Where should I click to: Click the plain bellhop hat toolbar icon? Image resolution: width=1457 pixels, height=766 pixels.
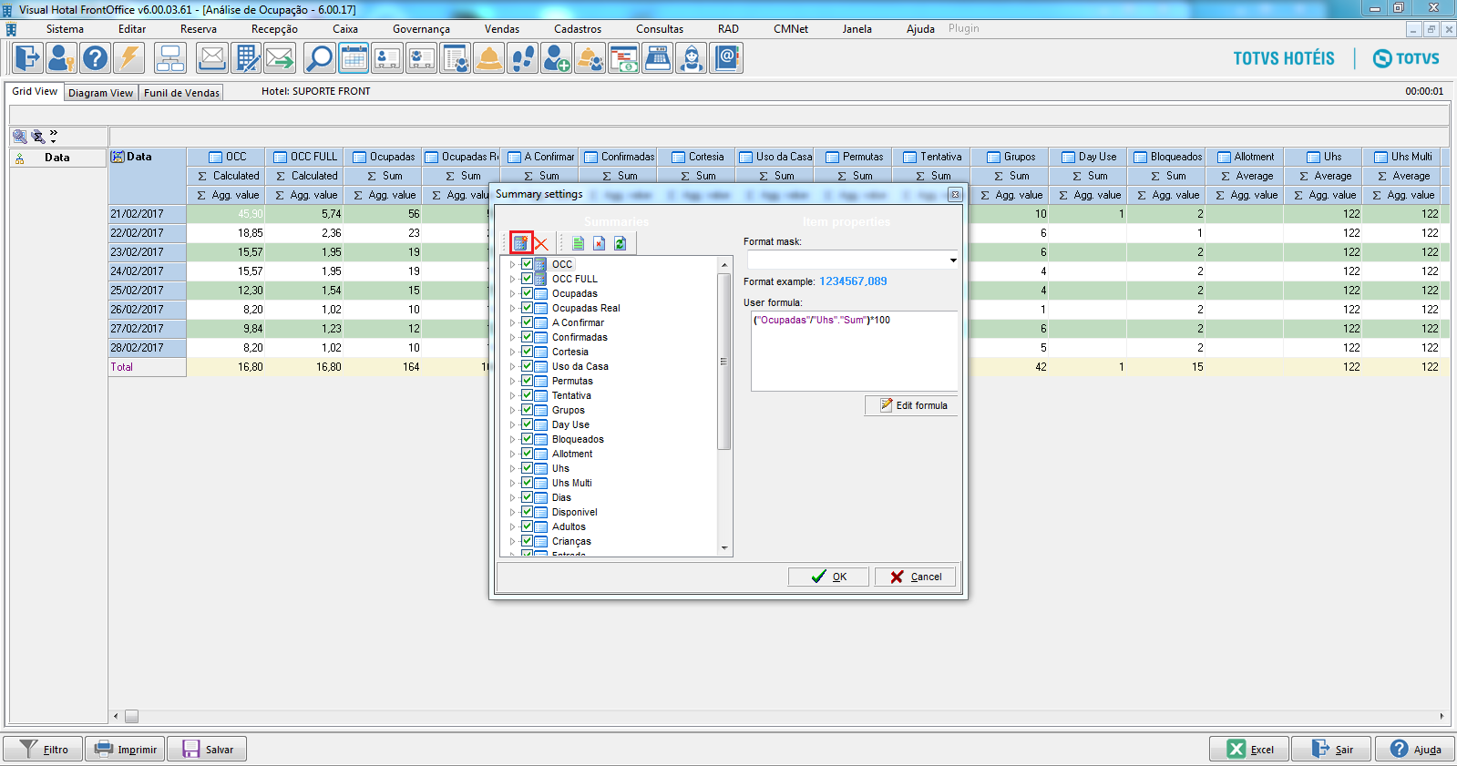(489, 58)
